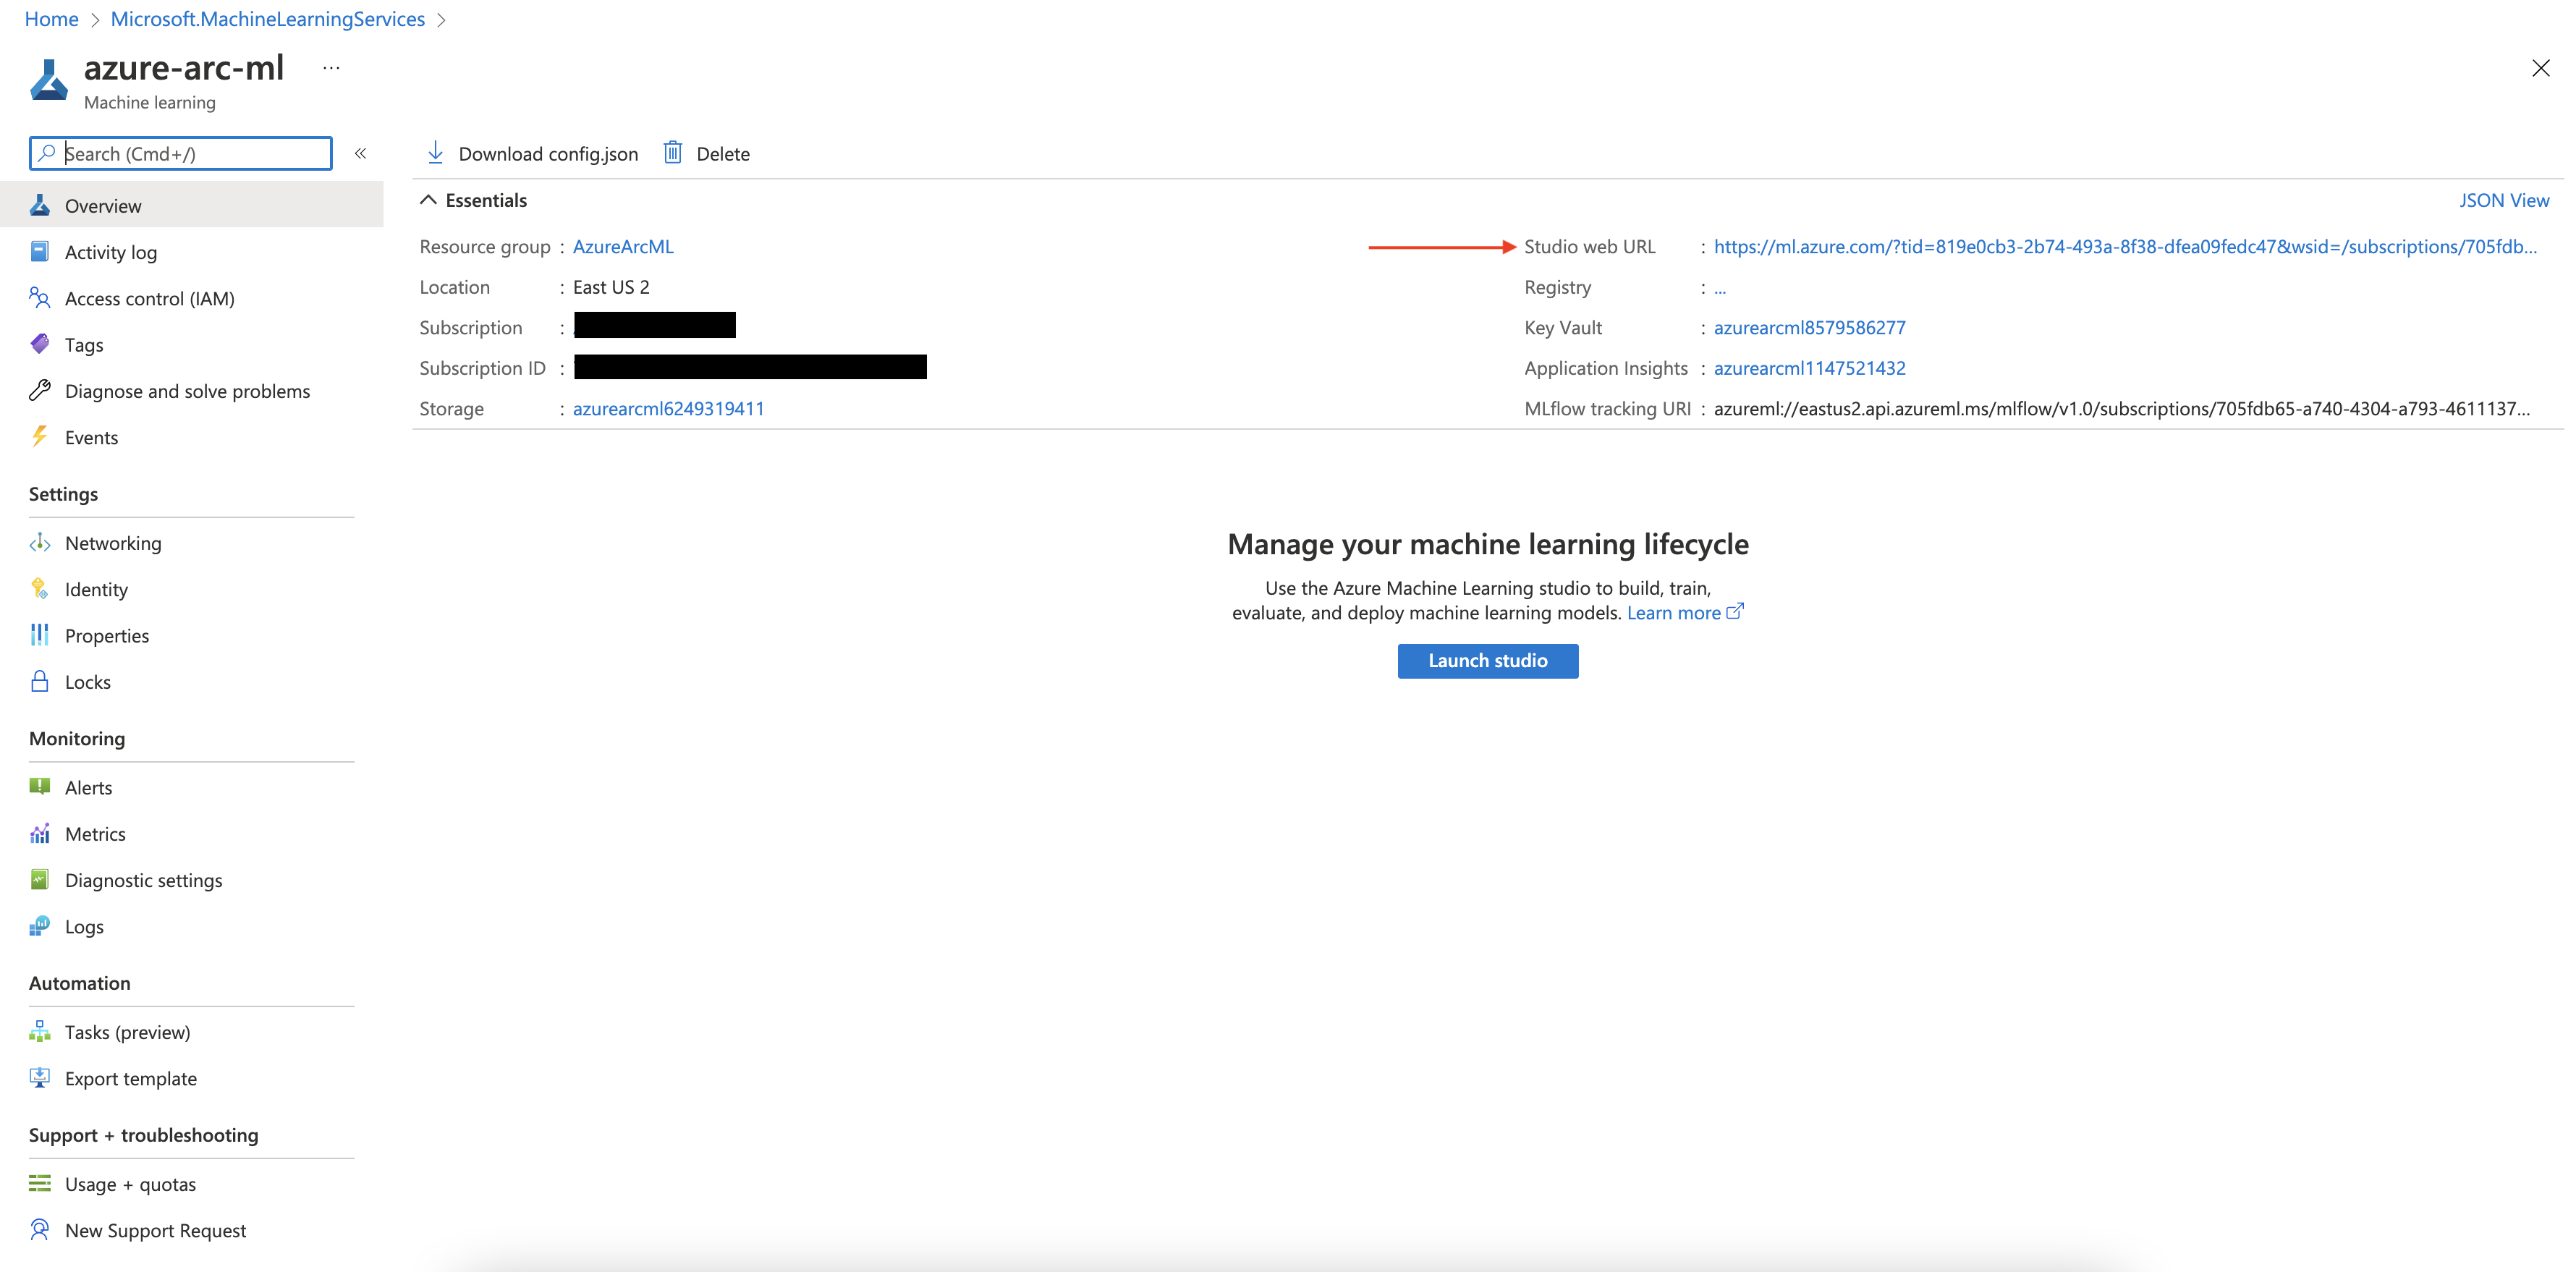Click the Studio web URL label
This screenshot has width=2576, height=1272.
click(x=1589, y=246)
